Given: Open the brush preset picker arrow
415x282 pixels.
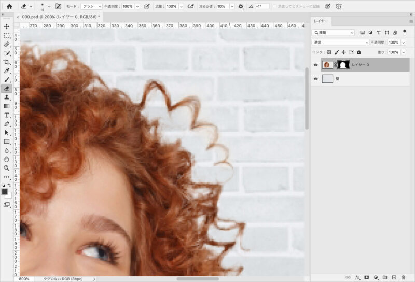Looking at the screenshot, I should click(x=49, y=6).
